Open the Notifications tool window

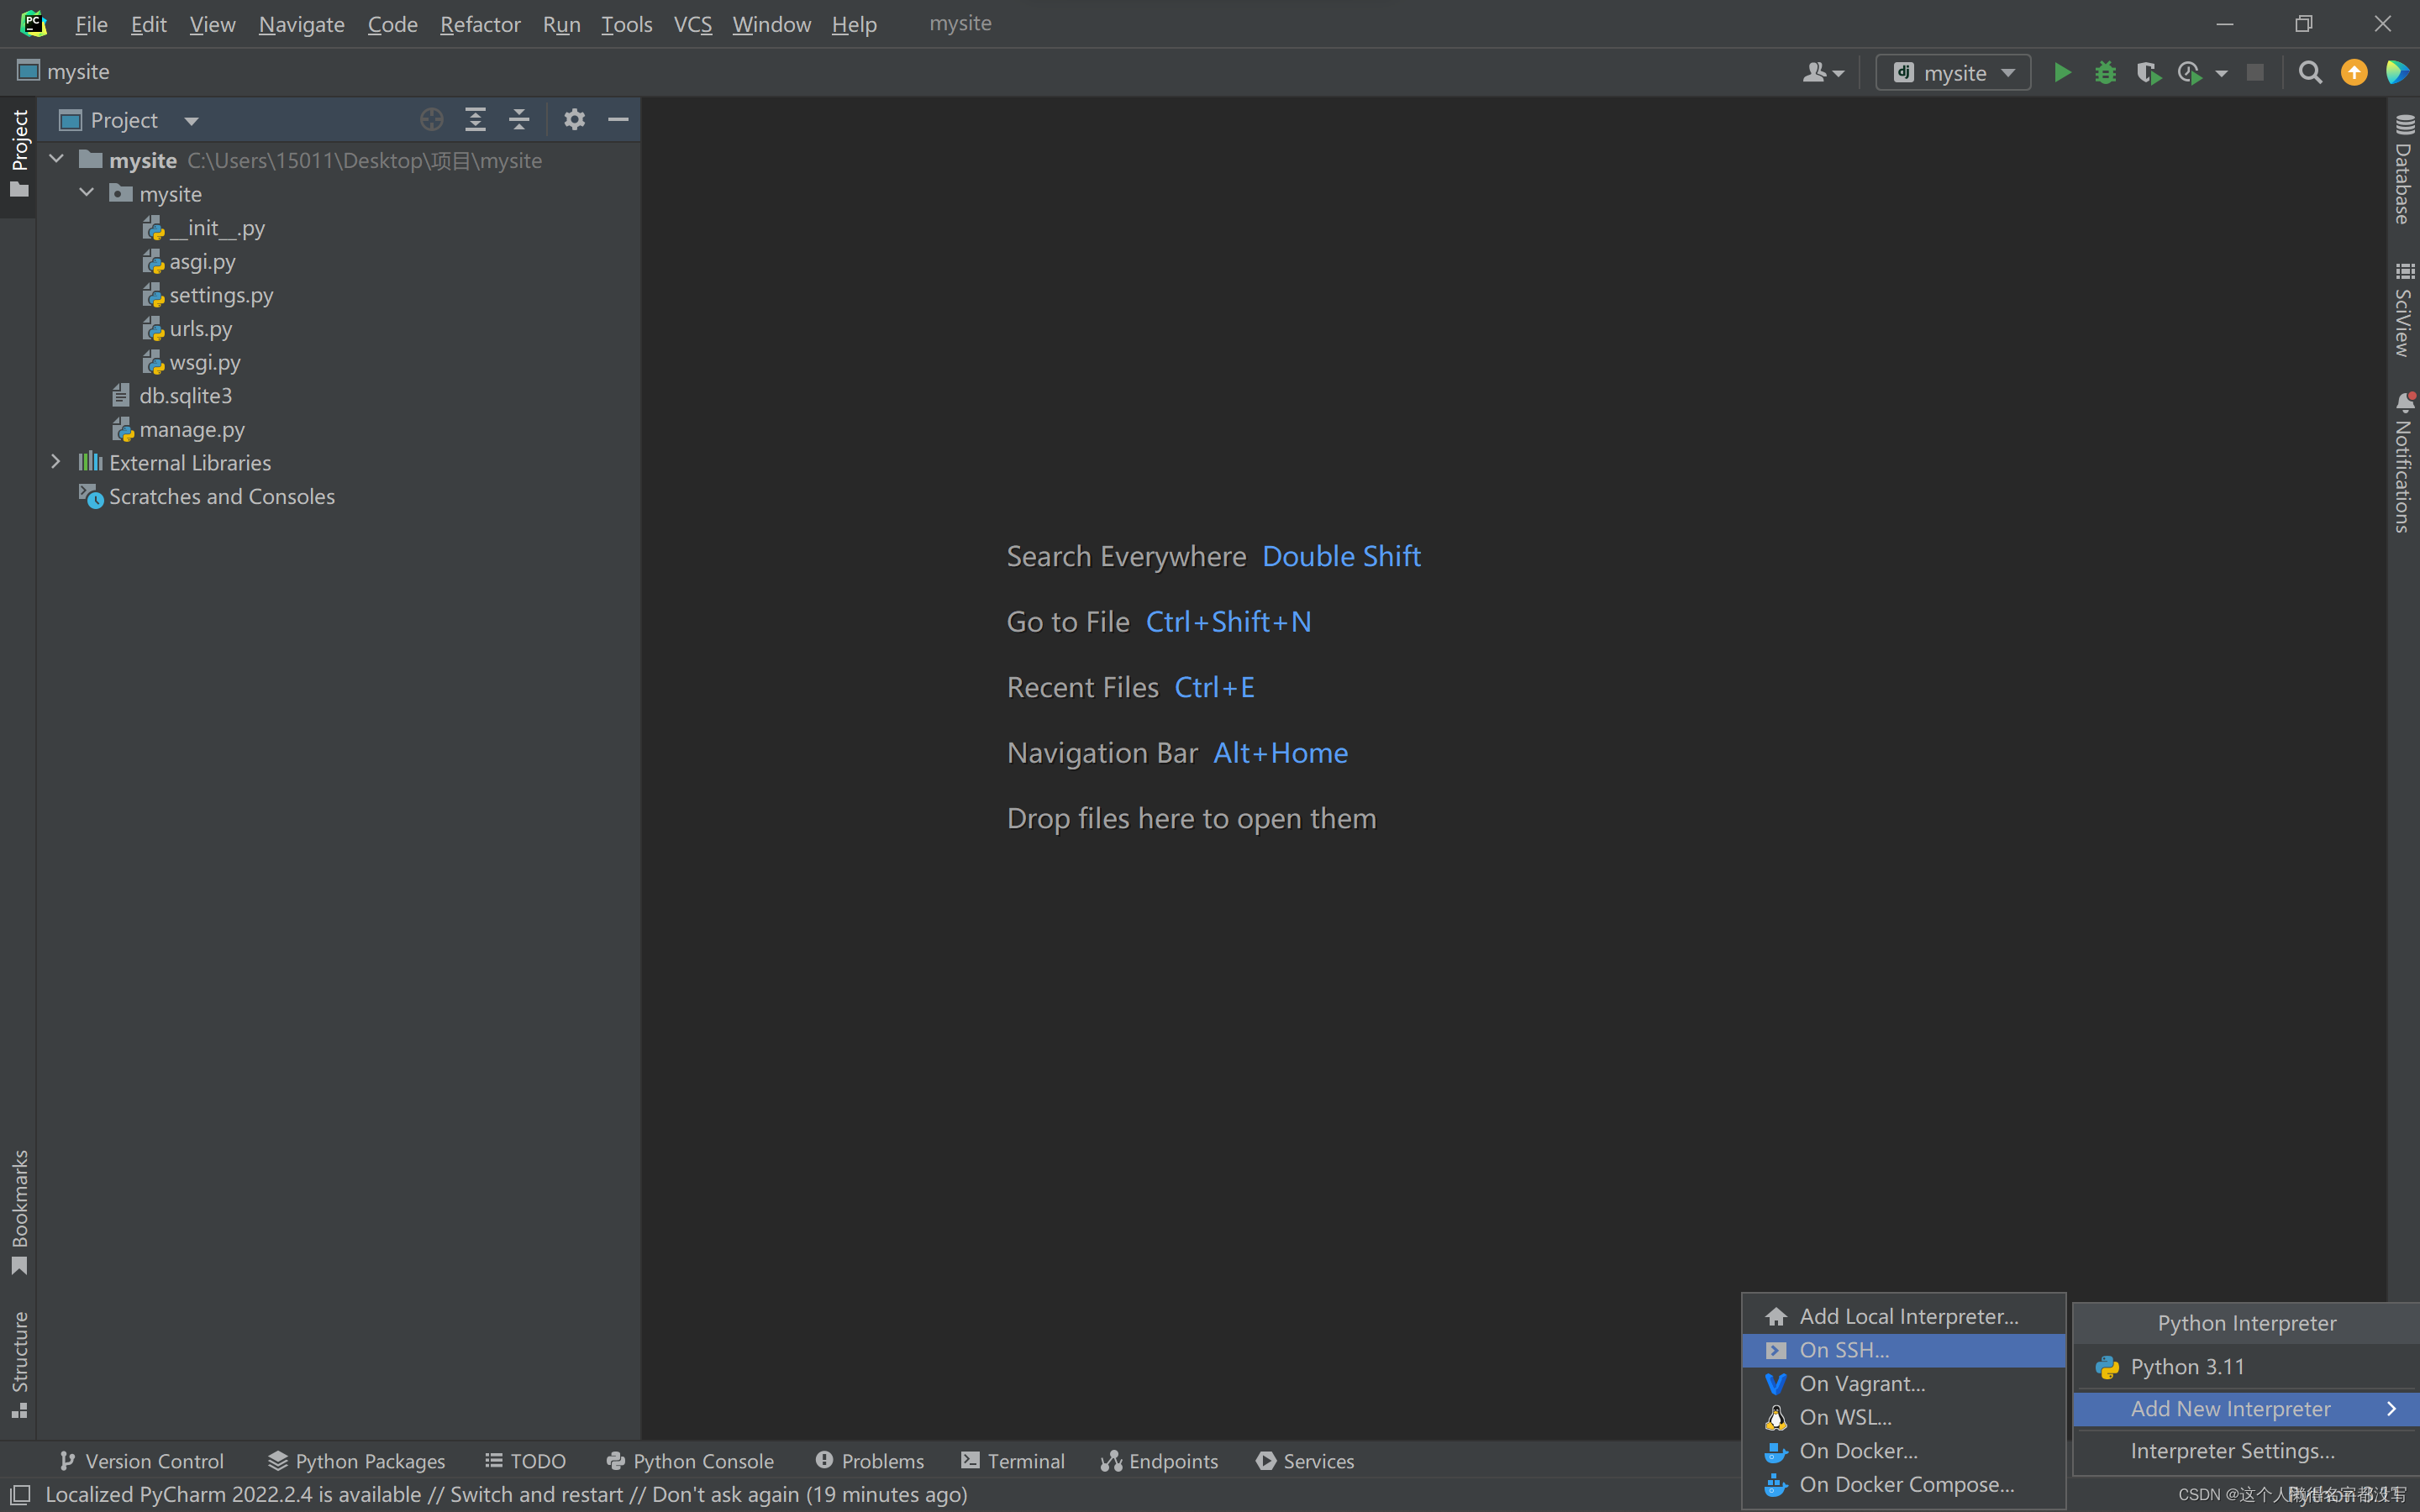click(x=2404, y=462)
